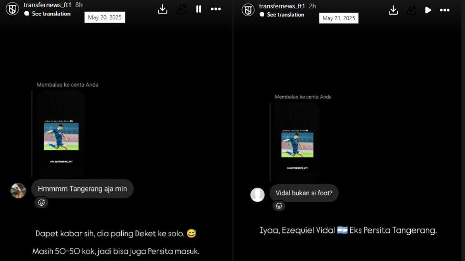Add emoji reaction under Vidal bukan si foot message
The width and height of the screenshot is (465, 261).
click(x=279, y=206)
